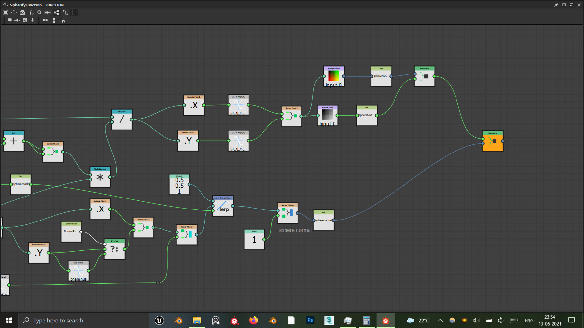Toggle grid snapping in the toolbar
This screenshot has width=584, height=328.
click(73, 12)
